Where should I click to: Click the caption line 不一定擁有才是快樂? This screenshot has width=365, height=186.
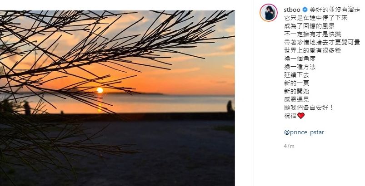(x=313, y=34)
